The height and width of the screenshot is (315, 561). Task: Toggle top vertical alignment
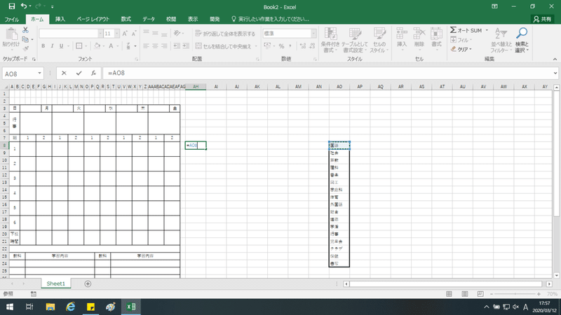pos(146,34)
